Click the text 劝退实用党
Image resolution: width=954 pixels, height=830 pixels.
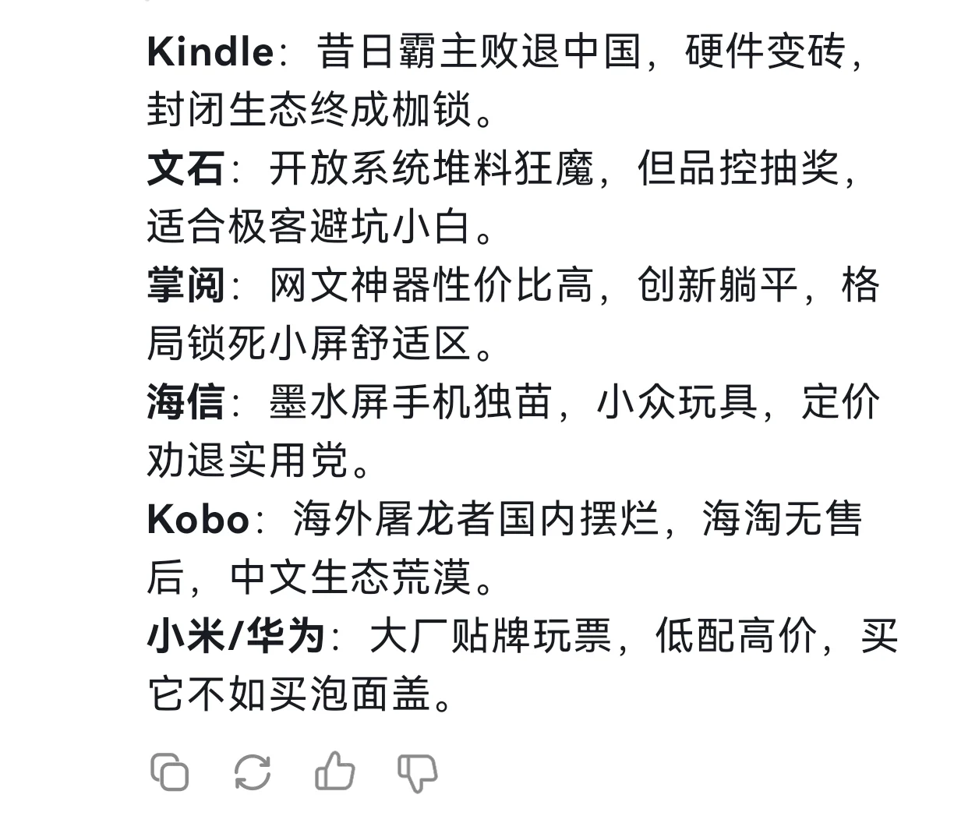point(249,461)
